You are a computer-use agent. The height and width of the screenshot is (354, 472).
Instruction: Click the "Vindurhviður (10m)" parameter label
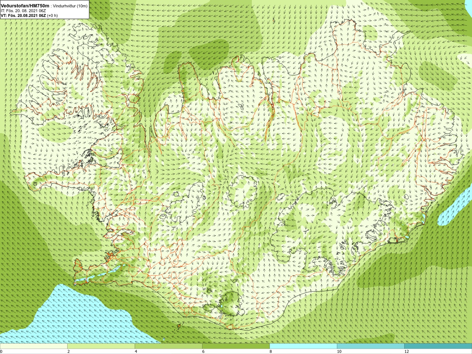pyautogui.click(x=70, y=6)
